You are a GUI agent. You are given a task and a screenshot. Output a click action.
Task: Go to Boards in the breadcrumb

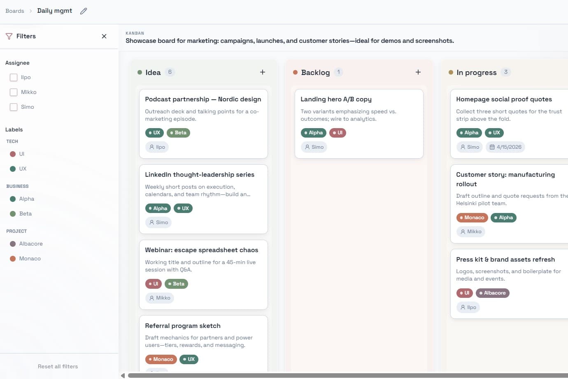[15, 11]
